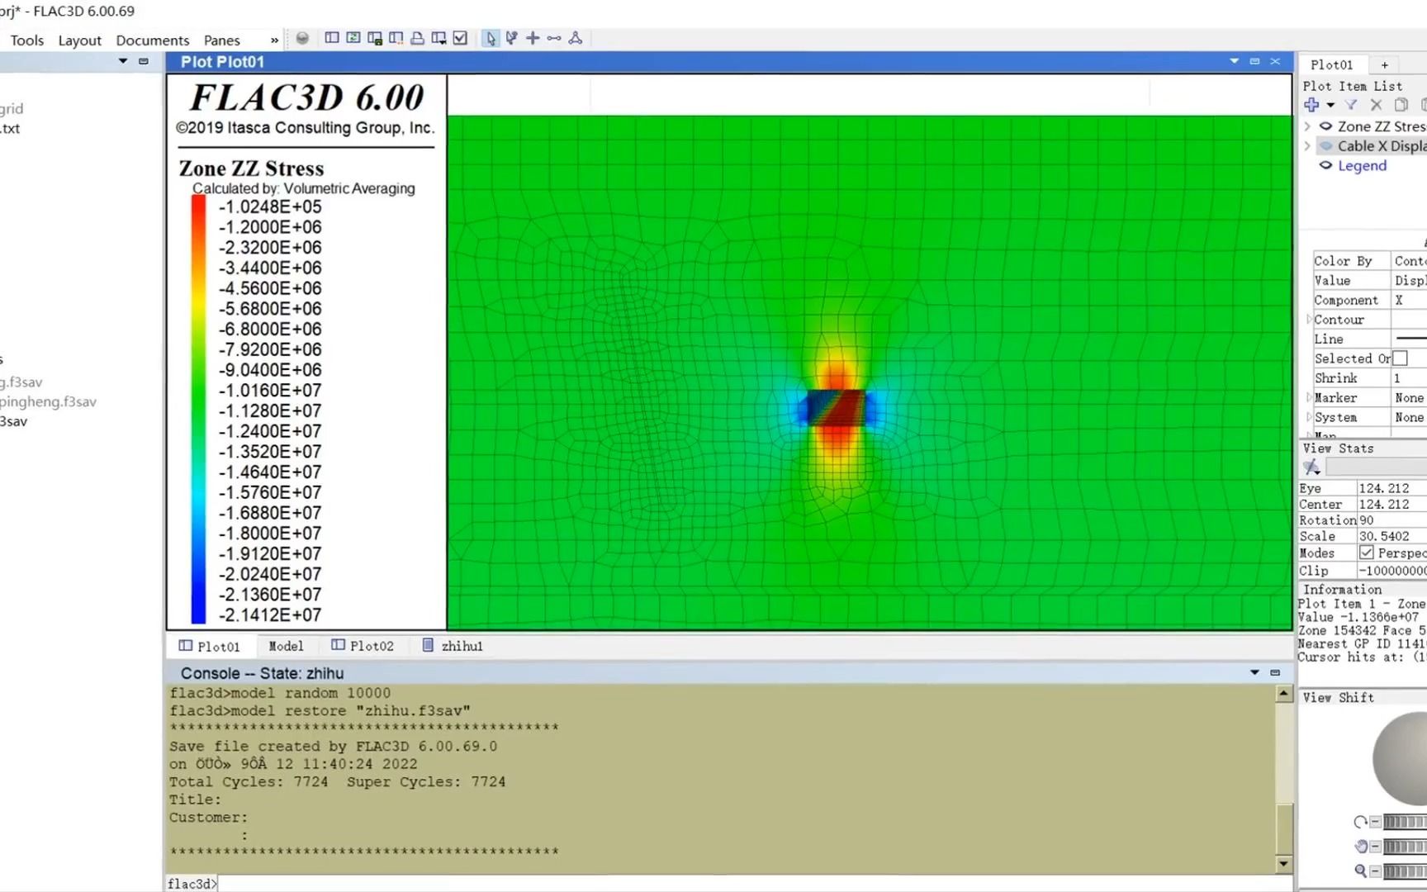Click the hand pan icon in View Shift
The image size is (1427, 892).
coord(1361,846)
